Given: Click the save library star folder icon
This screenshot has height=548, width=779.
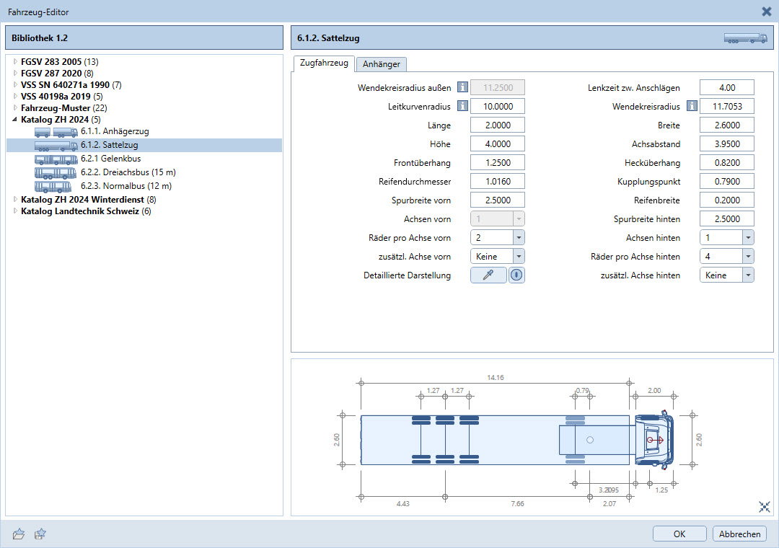Looking at the screenshot, I should [x=41, y=534].
